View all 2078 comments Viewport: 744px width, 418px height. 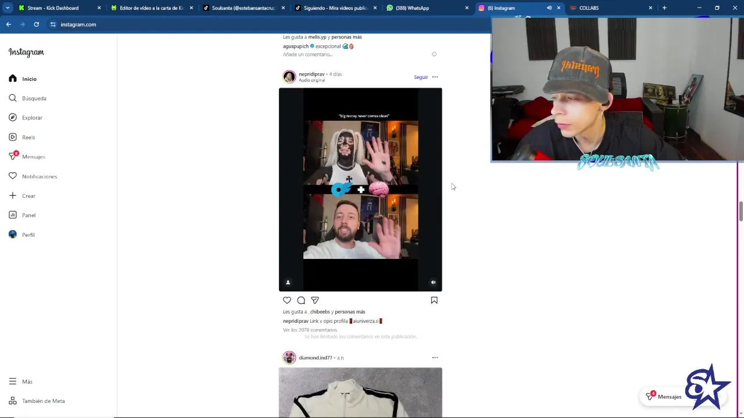pos(310,330)
